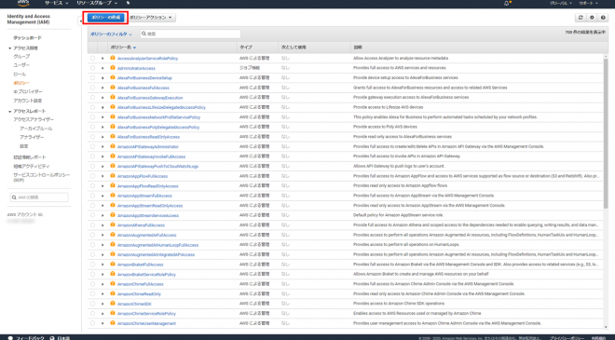Click the ポリシーの作成 blue button
This screenshot has height=340, width=615.
pos(106,18)
